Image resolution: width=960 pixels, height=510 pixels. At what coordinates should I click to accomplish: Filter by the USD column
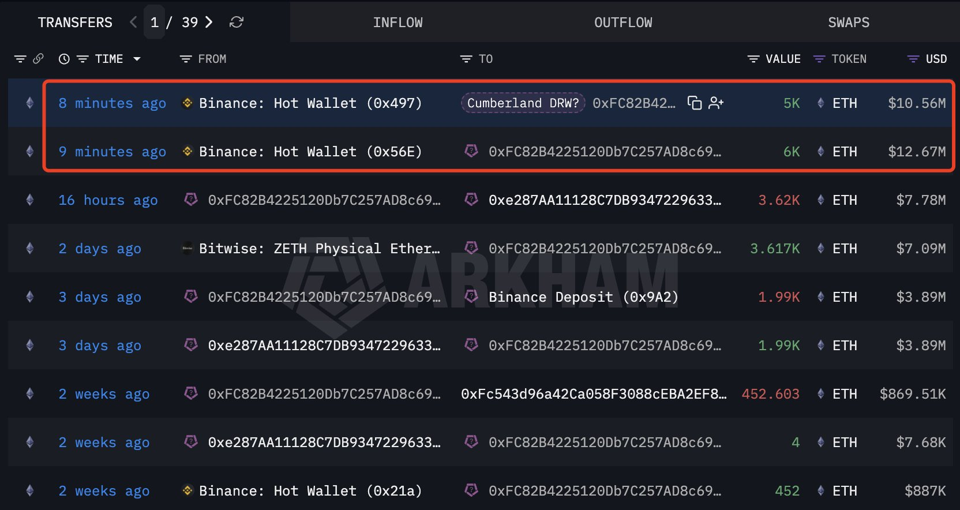tap(913, 59)
